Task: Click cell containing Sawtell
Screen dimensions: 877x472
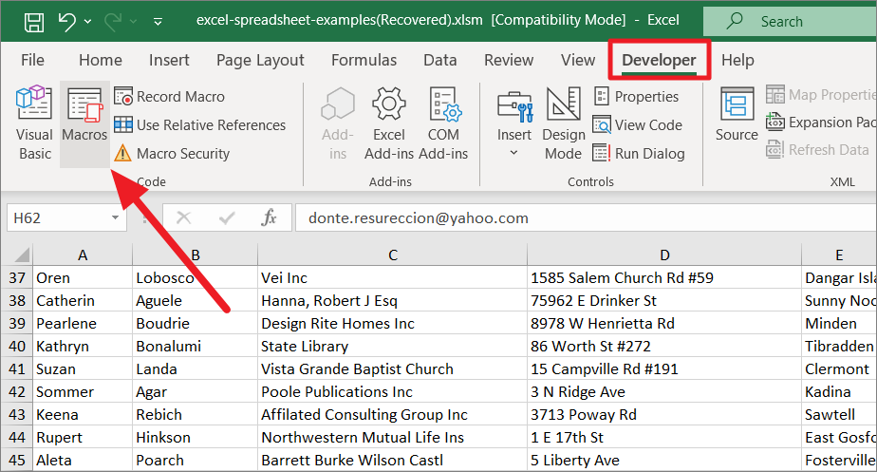Action: (839, 415)
